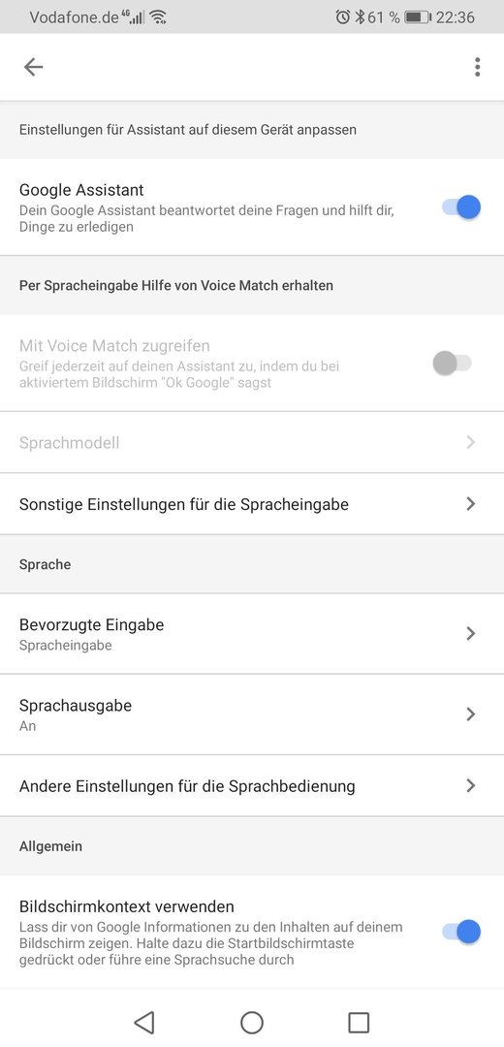
Task: Open Bevorzugte Eingabe chevron arrow
Action: click(x=471, y=633)
